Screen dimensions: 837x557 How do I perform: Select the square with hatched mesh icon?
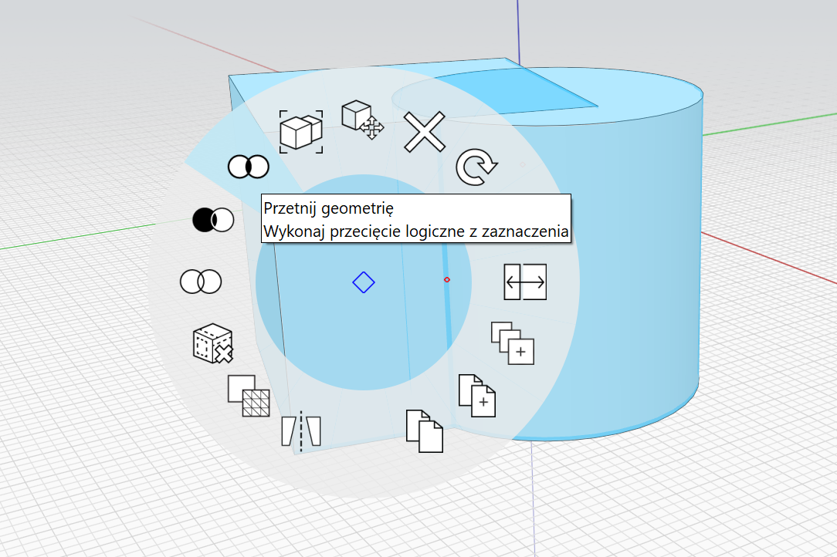(x=249, y=396)
